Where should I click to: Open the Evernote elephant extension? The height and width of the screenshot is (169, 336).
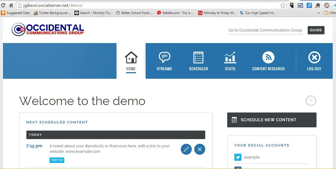(318, 5)
